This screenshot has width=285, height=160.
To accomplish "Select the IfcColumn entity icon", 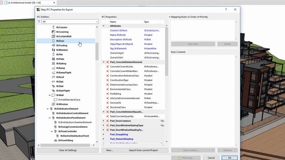I will pyautogui.click(x=53, y=27).
